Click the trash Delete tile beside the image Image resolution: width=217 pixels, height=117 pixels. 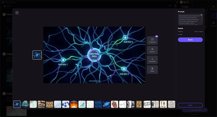coord(152,70)
